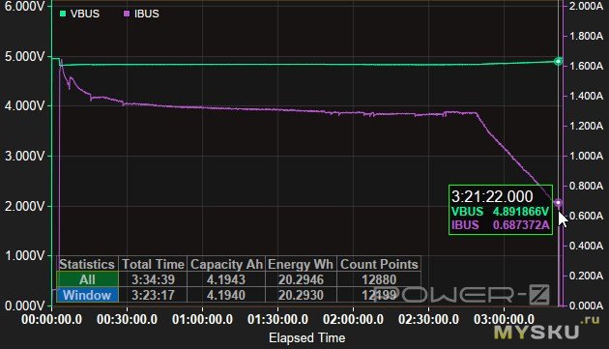Select the Count Points column header
This screenshot has width=609, height=349.
click(x=379, y=264)
